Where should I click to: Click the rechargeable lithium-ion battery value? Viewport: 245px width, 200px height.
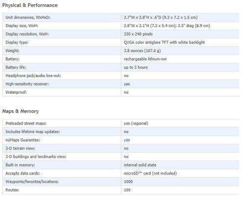click(x=145, y=59)
